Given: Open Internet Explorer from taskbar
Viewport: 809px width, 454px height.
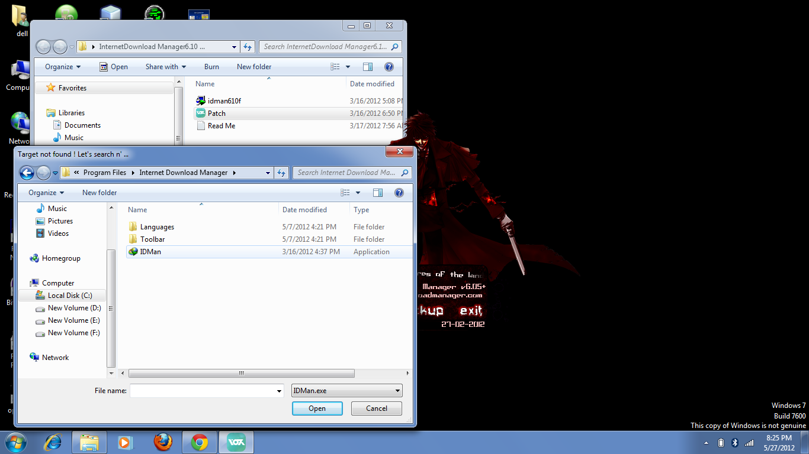Looking at the screenshot, I should coord(53,442).
